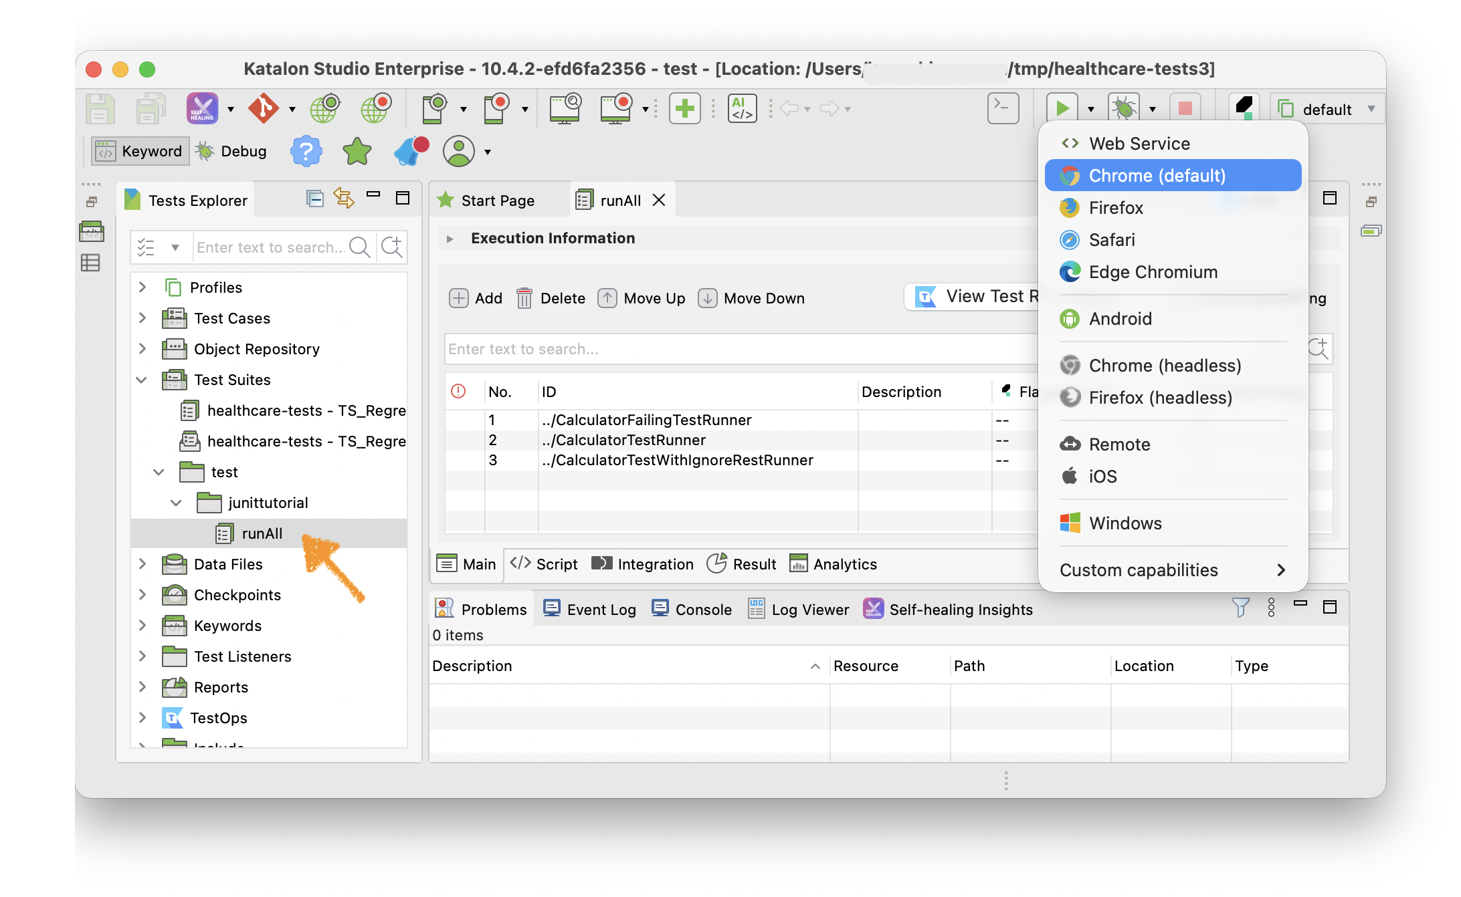Collapse the junittutorial folder
The width and height of the screenshot is (1461, 897).
click(177, 503)
